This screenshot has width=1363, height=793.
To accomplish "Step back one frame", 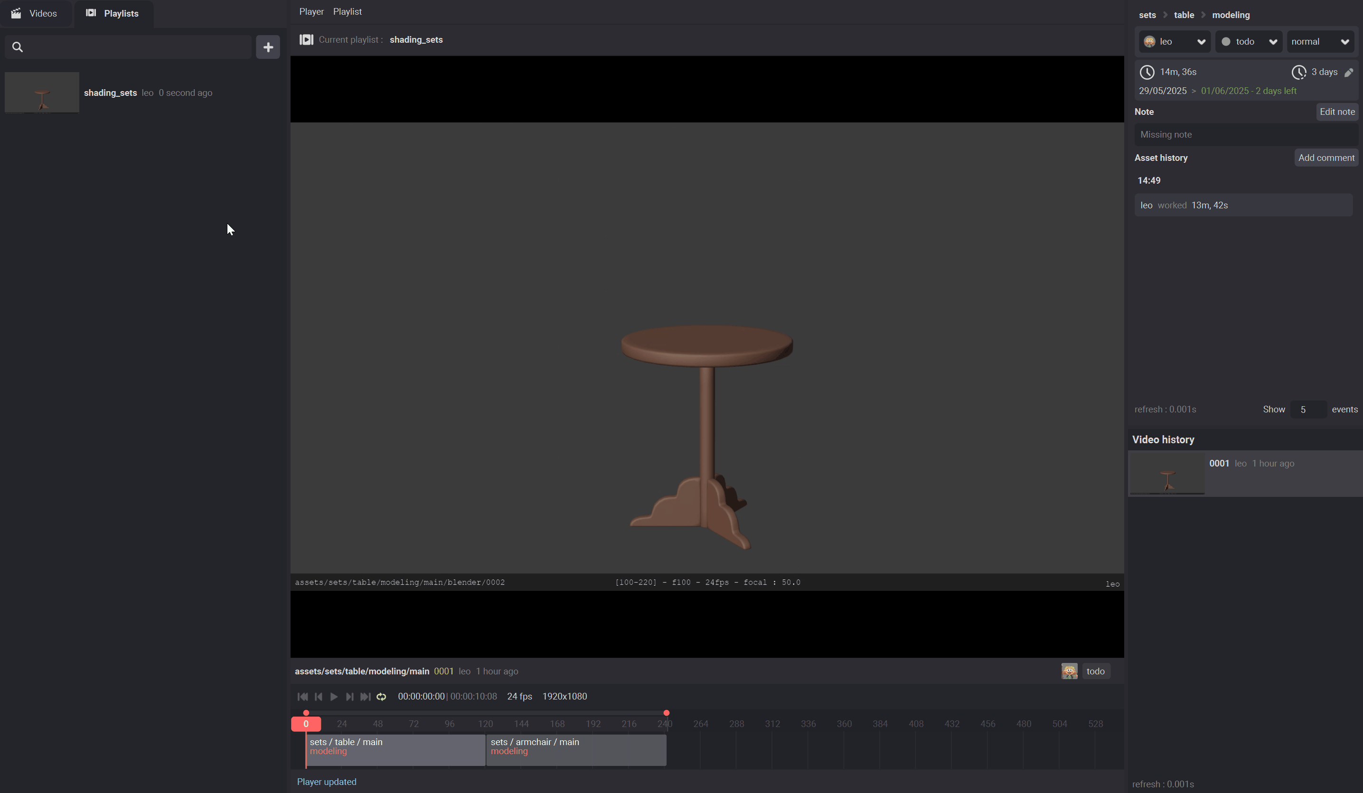I will (x=319, y=697).
